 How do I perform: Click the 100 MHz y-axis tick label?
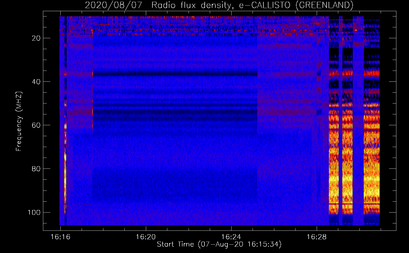pyautogui.click(x=34, y=212)
